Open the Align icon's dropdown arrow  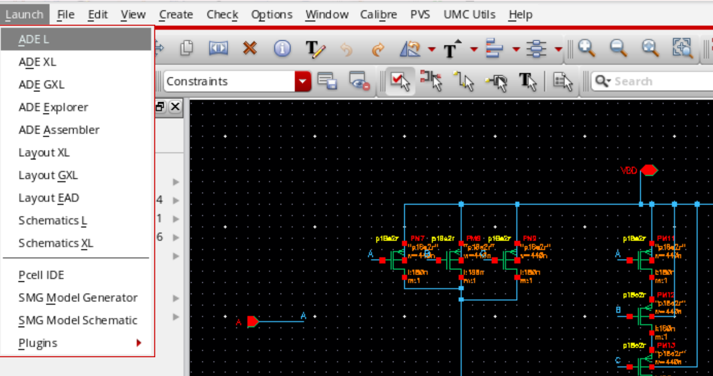click(x=516, y=49)
